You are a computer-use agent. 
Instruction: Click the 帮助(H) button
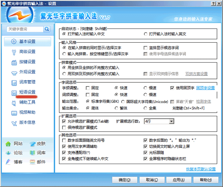click(x=206, y=180)
